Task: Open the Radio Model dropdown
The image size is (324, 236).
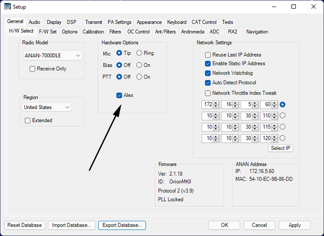Action: [52, 56]
